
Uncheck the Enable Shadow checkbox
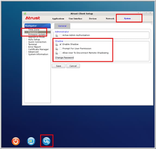click(60, 44)
